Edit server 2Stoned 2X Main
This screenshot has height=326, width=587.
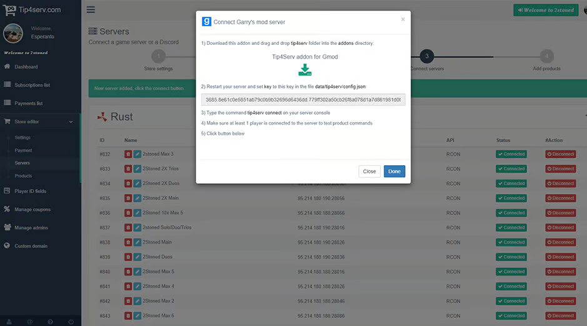coord(138,198)
